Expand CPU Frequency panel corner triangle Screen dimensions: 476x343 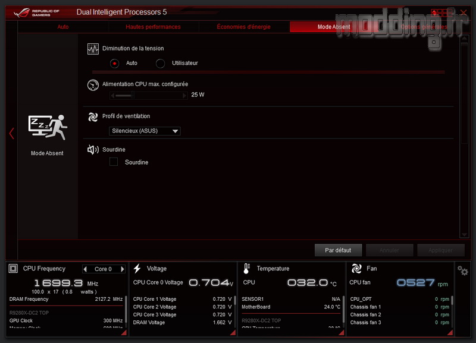point(124,333)
